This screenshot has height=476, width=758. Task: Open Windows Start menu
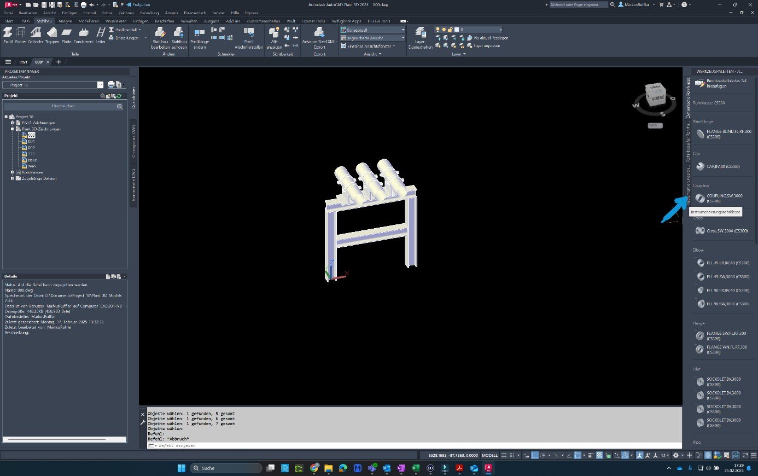(181, 468)
